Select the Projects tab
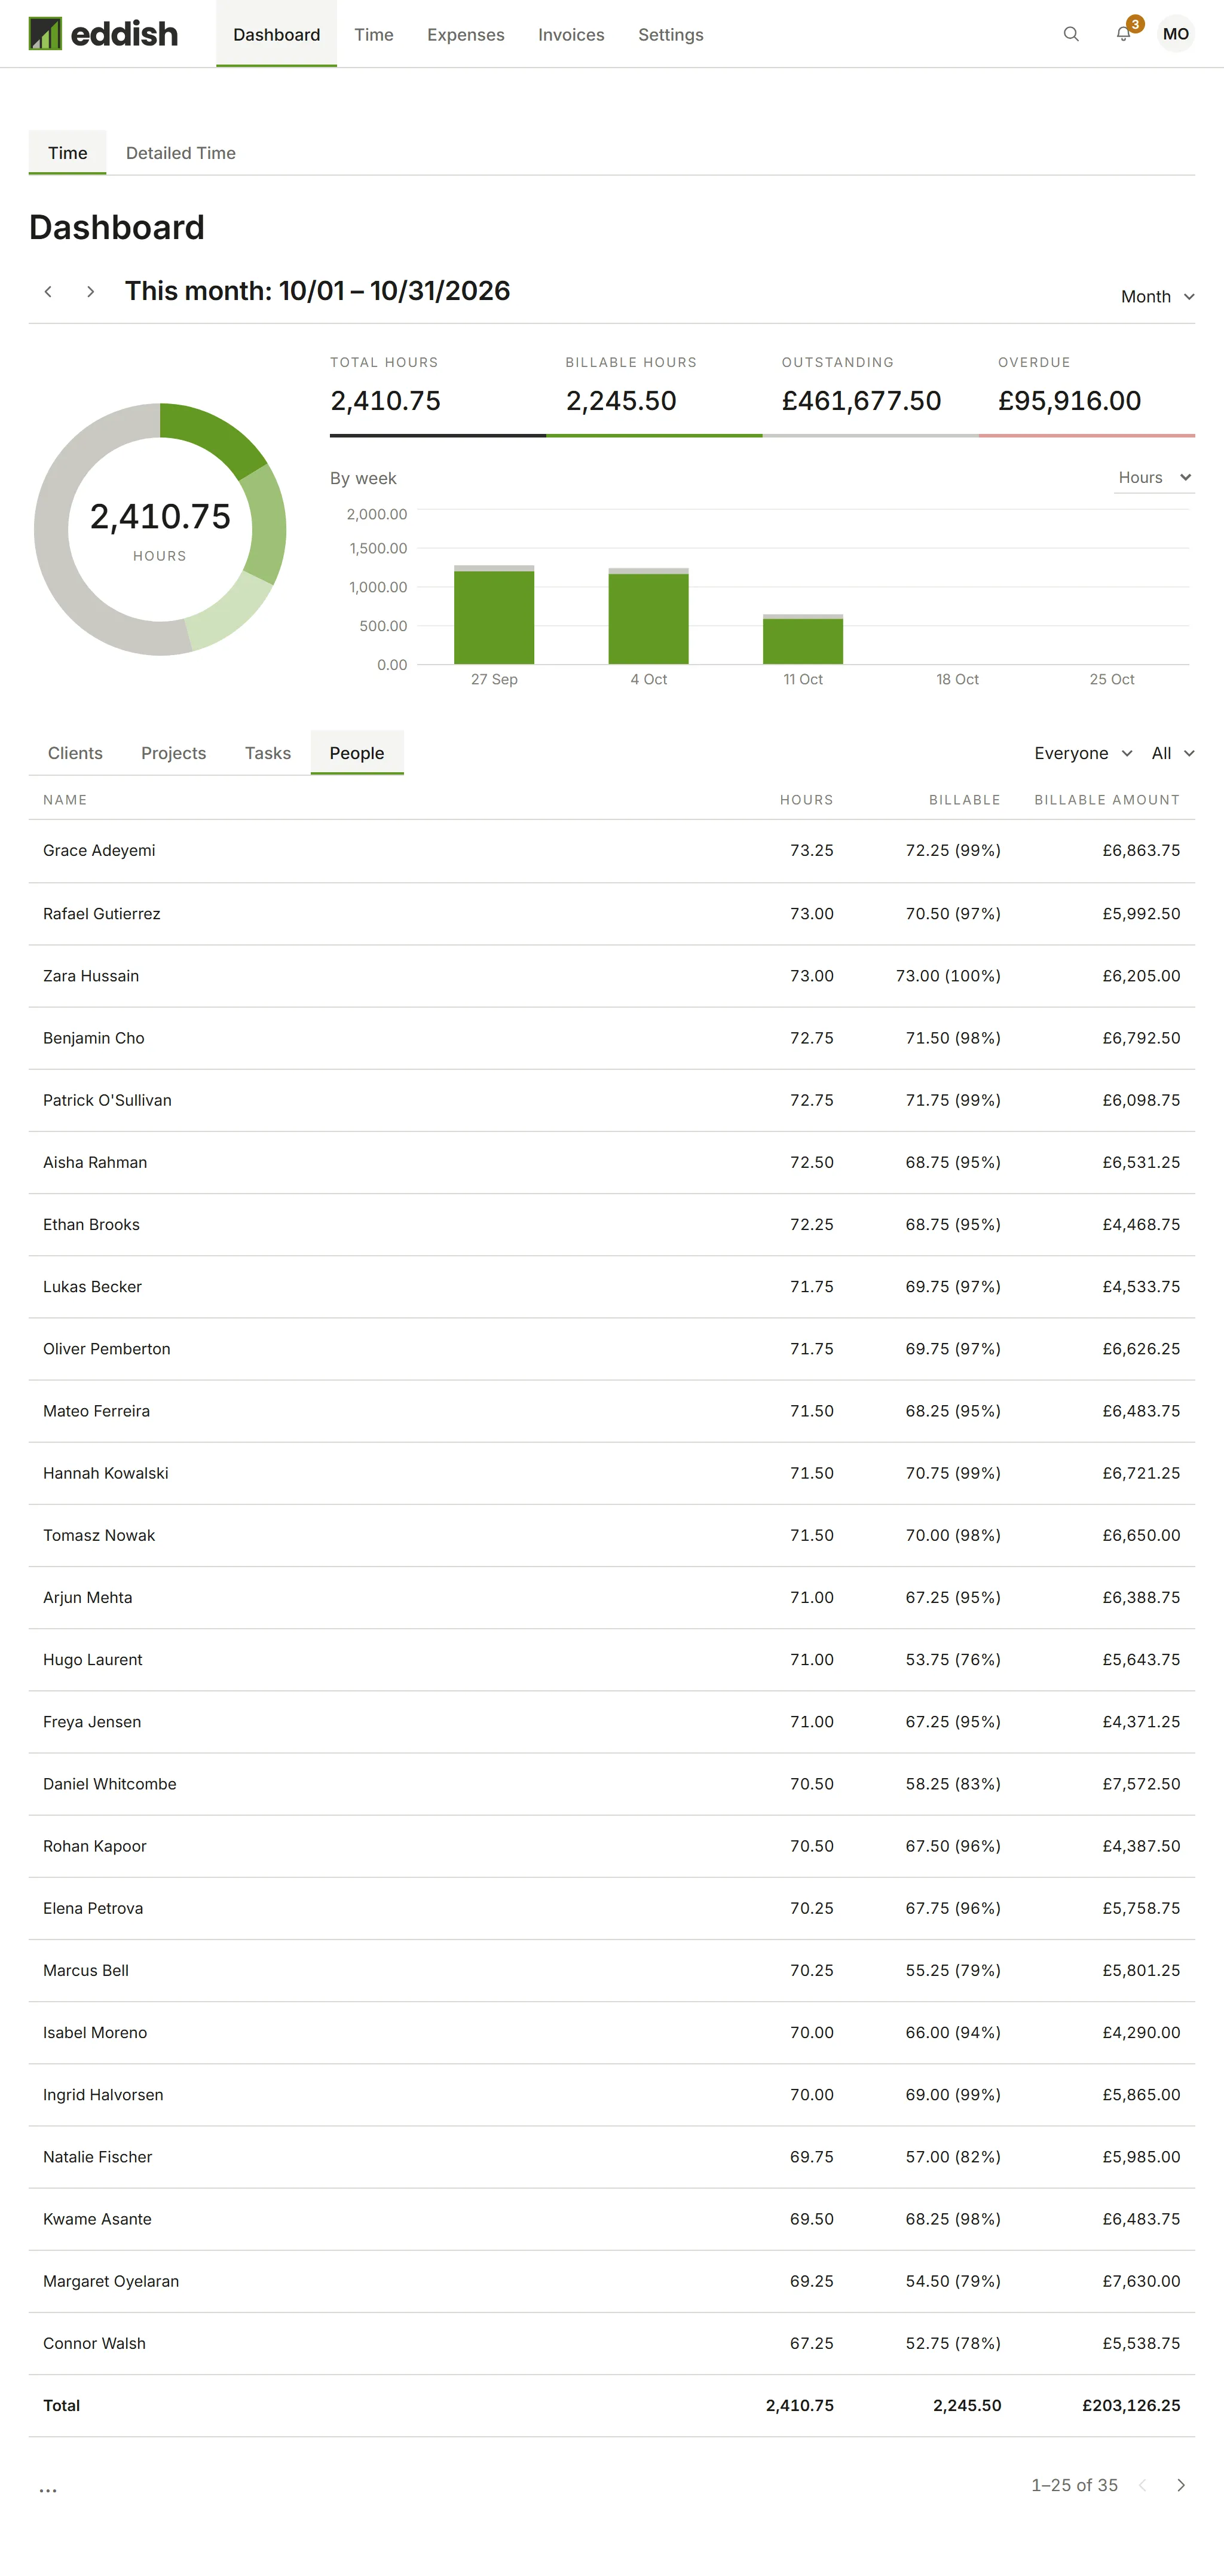 click(x=174, y=753)
